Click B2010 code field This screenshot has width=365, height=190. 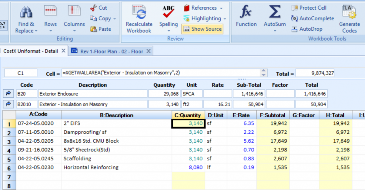click(x=26, y=104)
